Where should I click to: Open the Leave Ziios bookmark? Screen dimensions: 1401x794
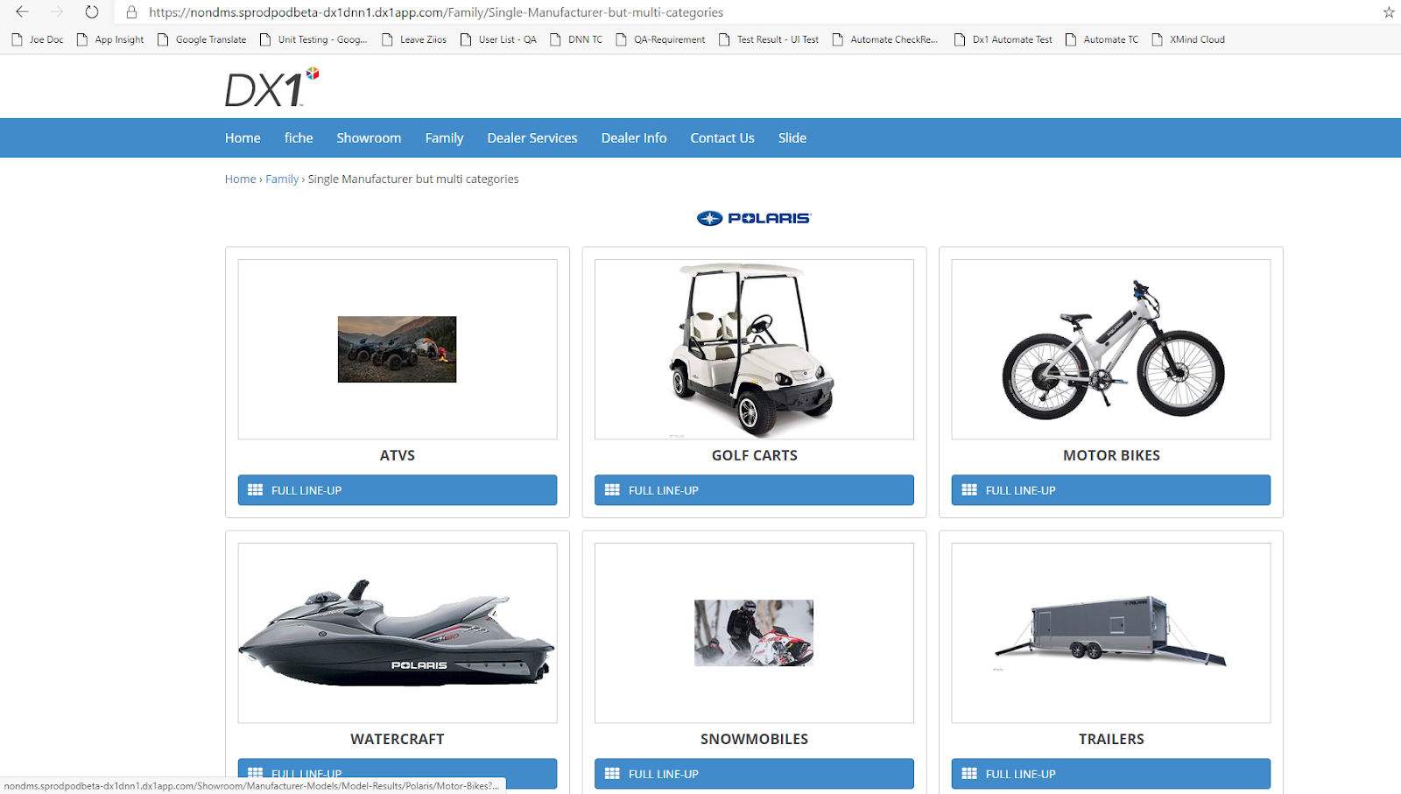(414, 39)
